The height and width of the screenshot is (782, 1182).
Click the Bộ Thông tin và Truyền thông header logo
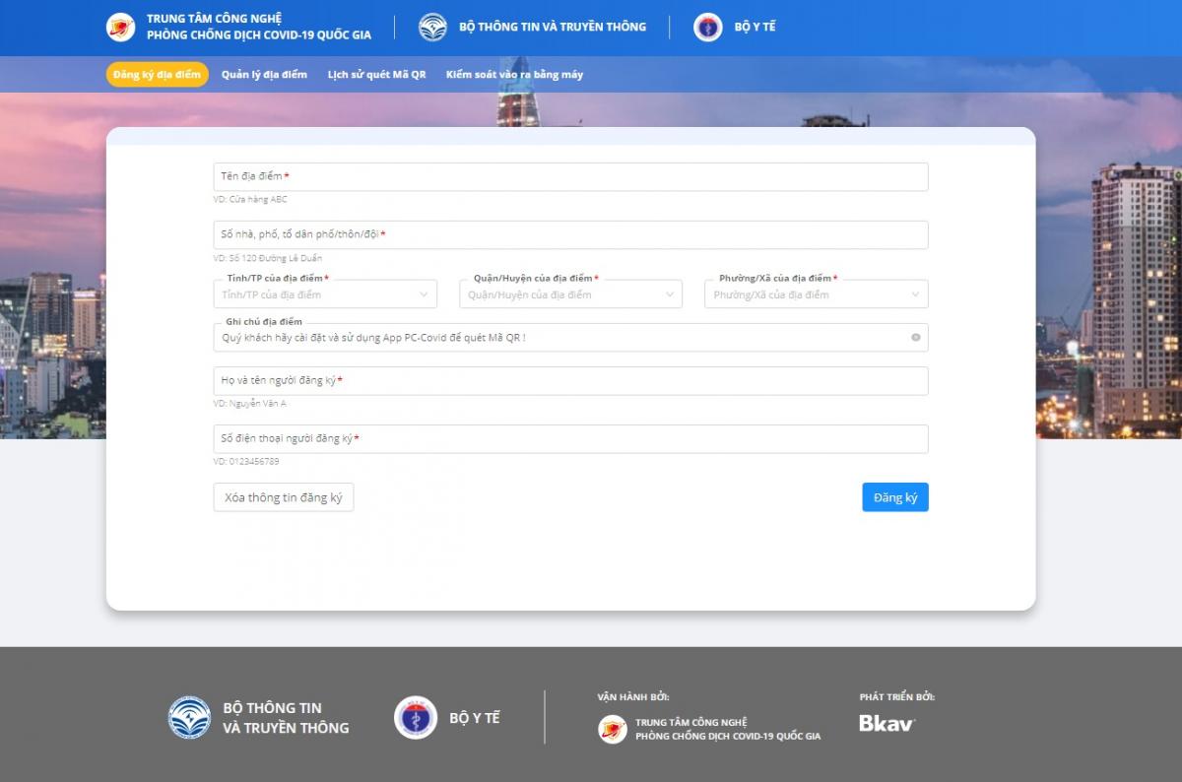pyautogui.click(x=432, y=28)
